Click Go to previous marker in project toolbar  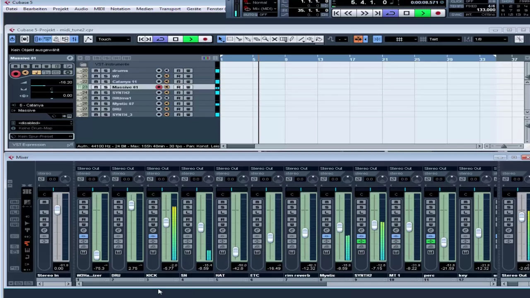141,39
